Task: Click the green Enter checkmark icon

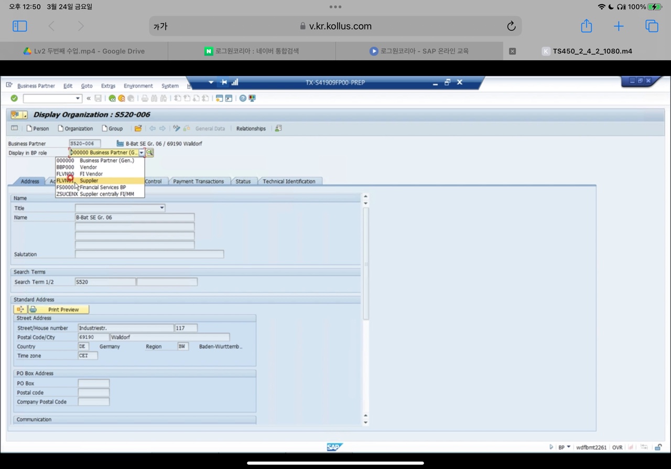Action: [x=14, y=98]
